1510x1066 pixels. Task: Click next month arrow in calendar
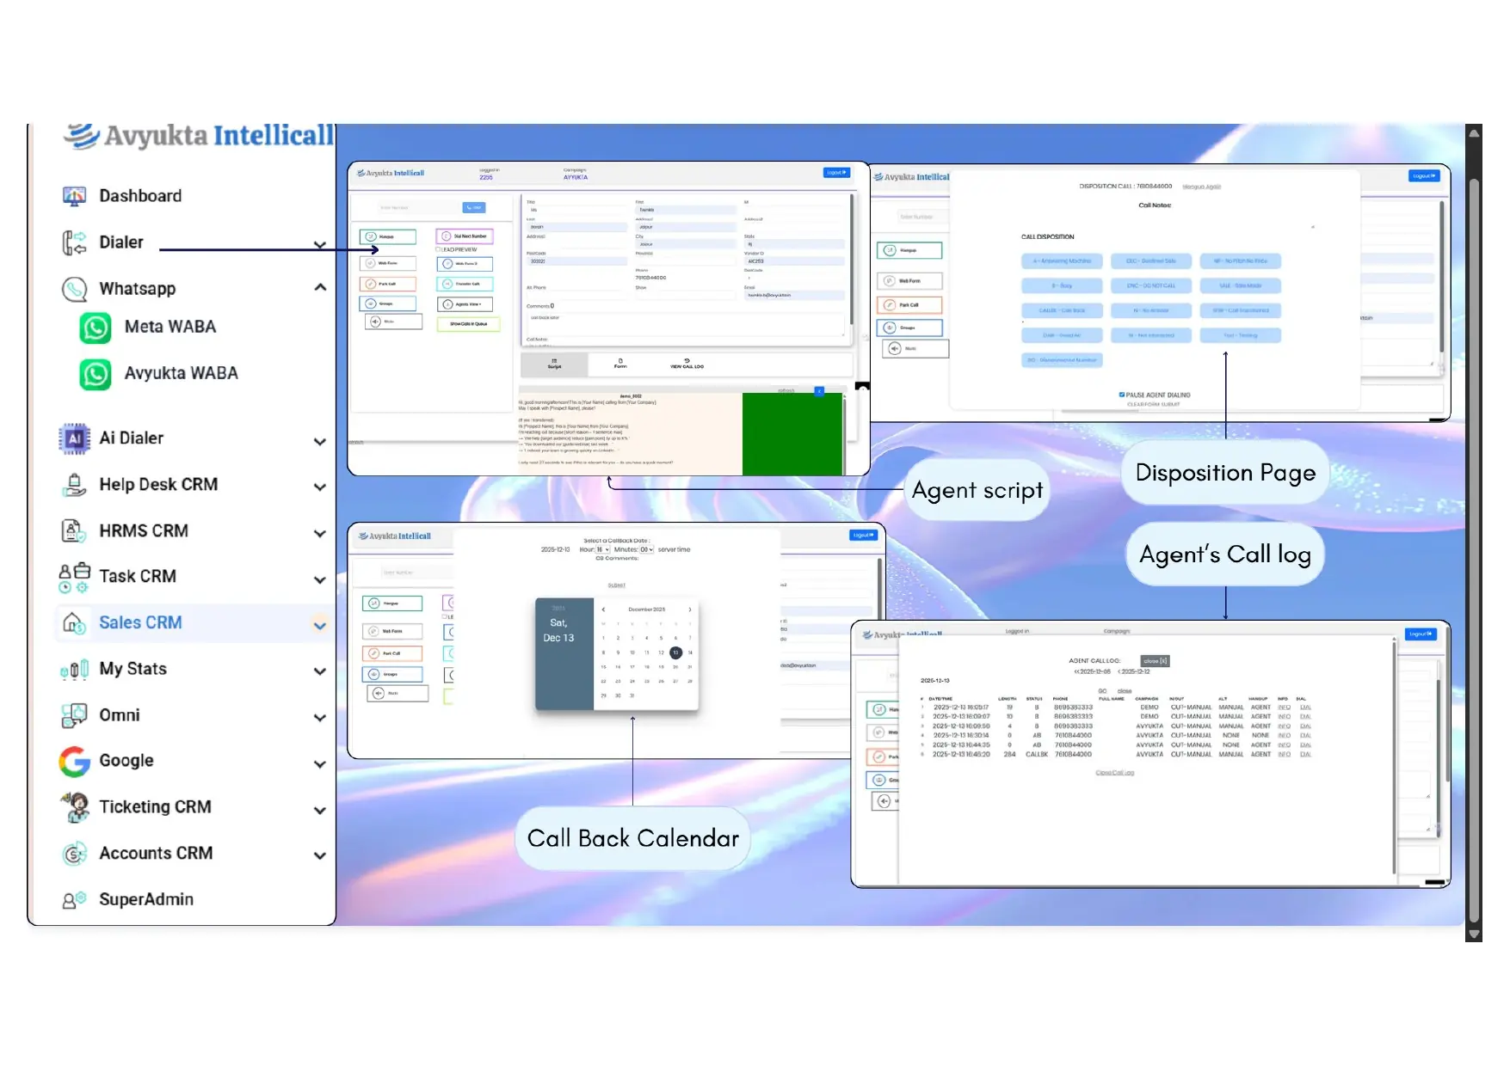coord(690,610)
